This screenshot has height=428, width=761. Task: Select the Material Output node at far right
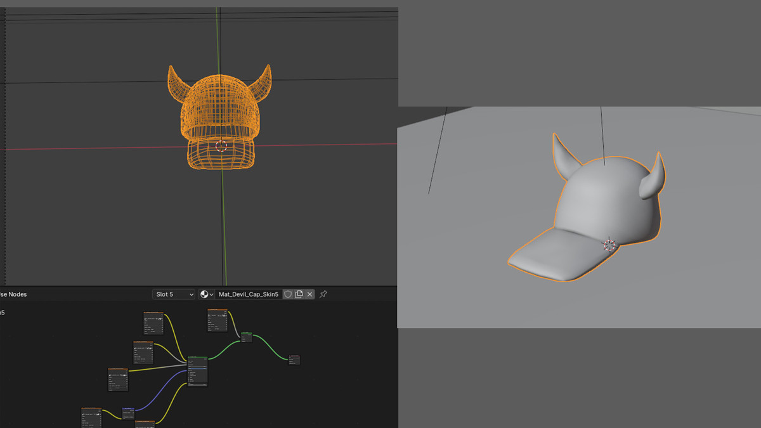point(294,360)
